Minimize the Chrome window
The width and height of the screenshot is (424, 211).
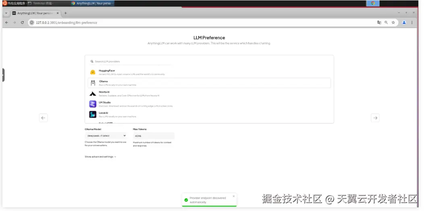399,13
